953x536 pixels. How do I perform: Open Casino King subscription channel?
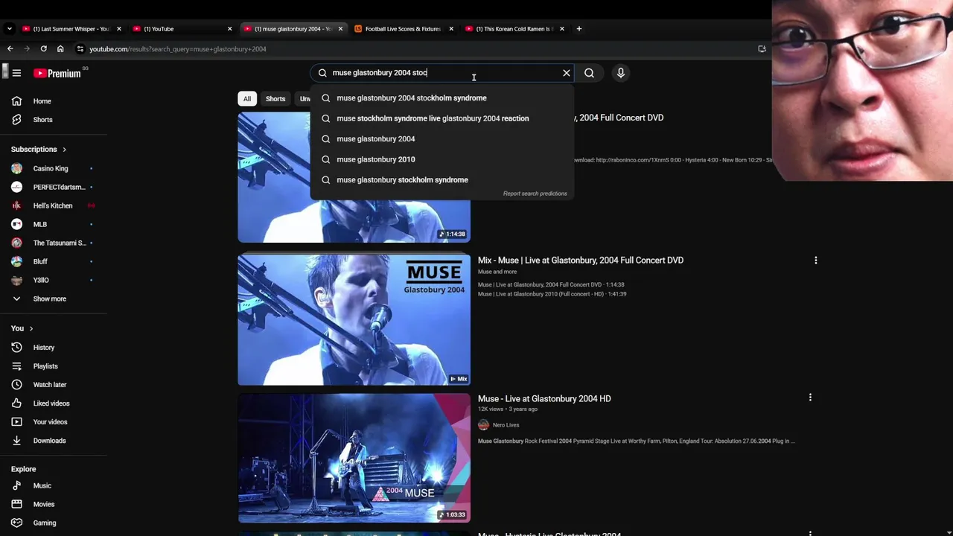coord(54,168)
